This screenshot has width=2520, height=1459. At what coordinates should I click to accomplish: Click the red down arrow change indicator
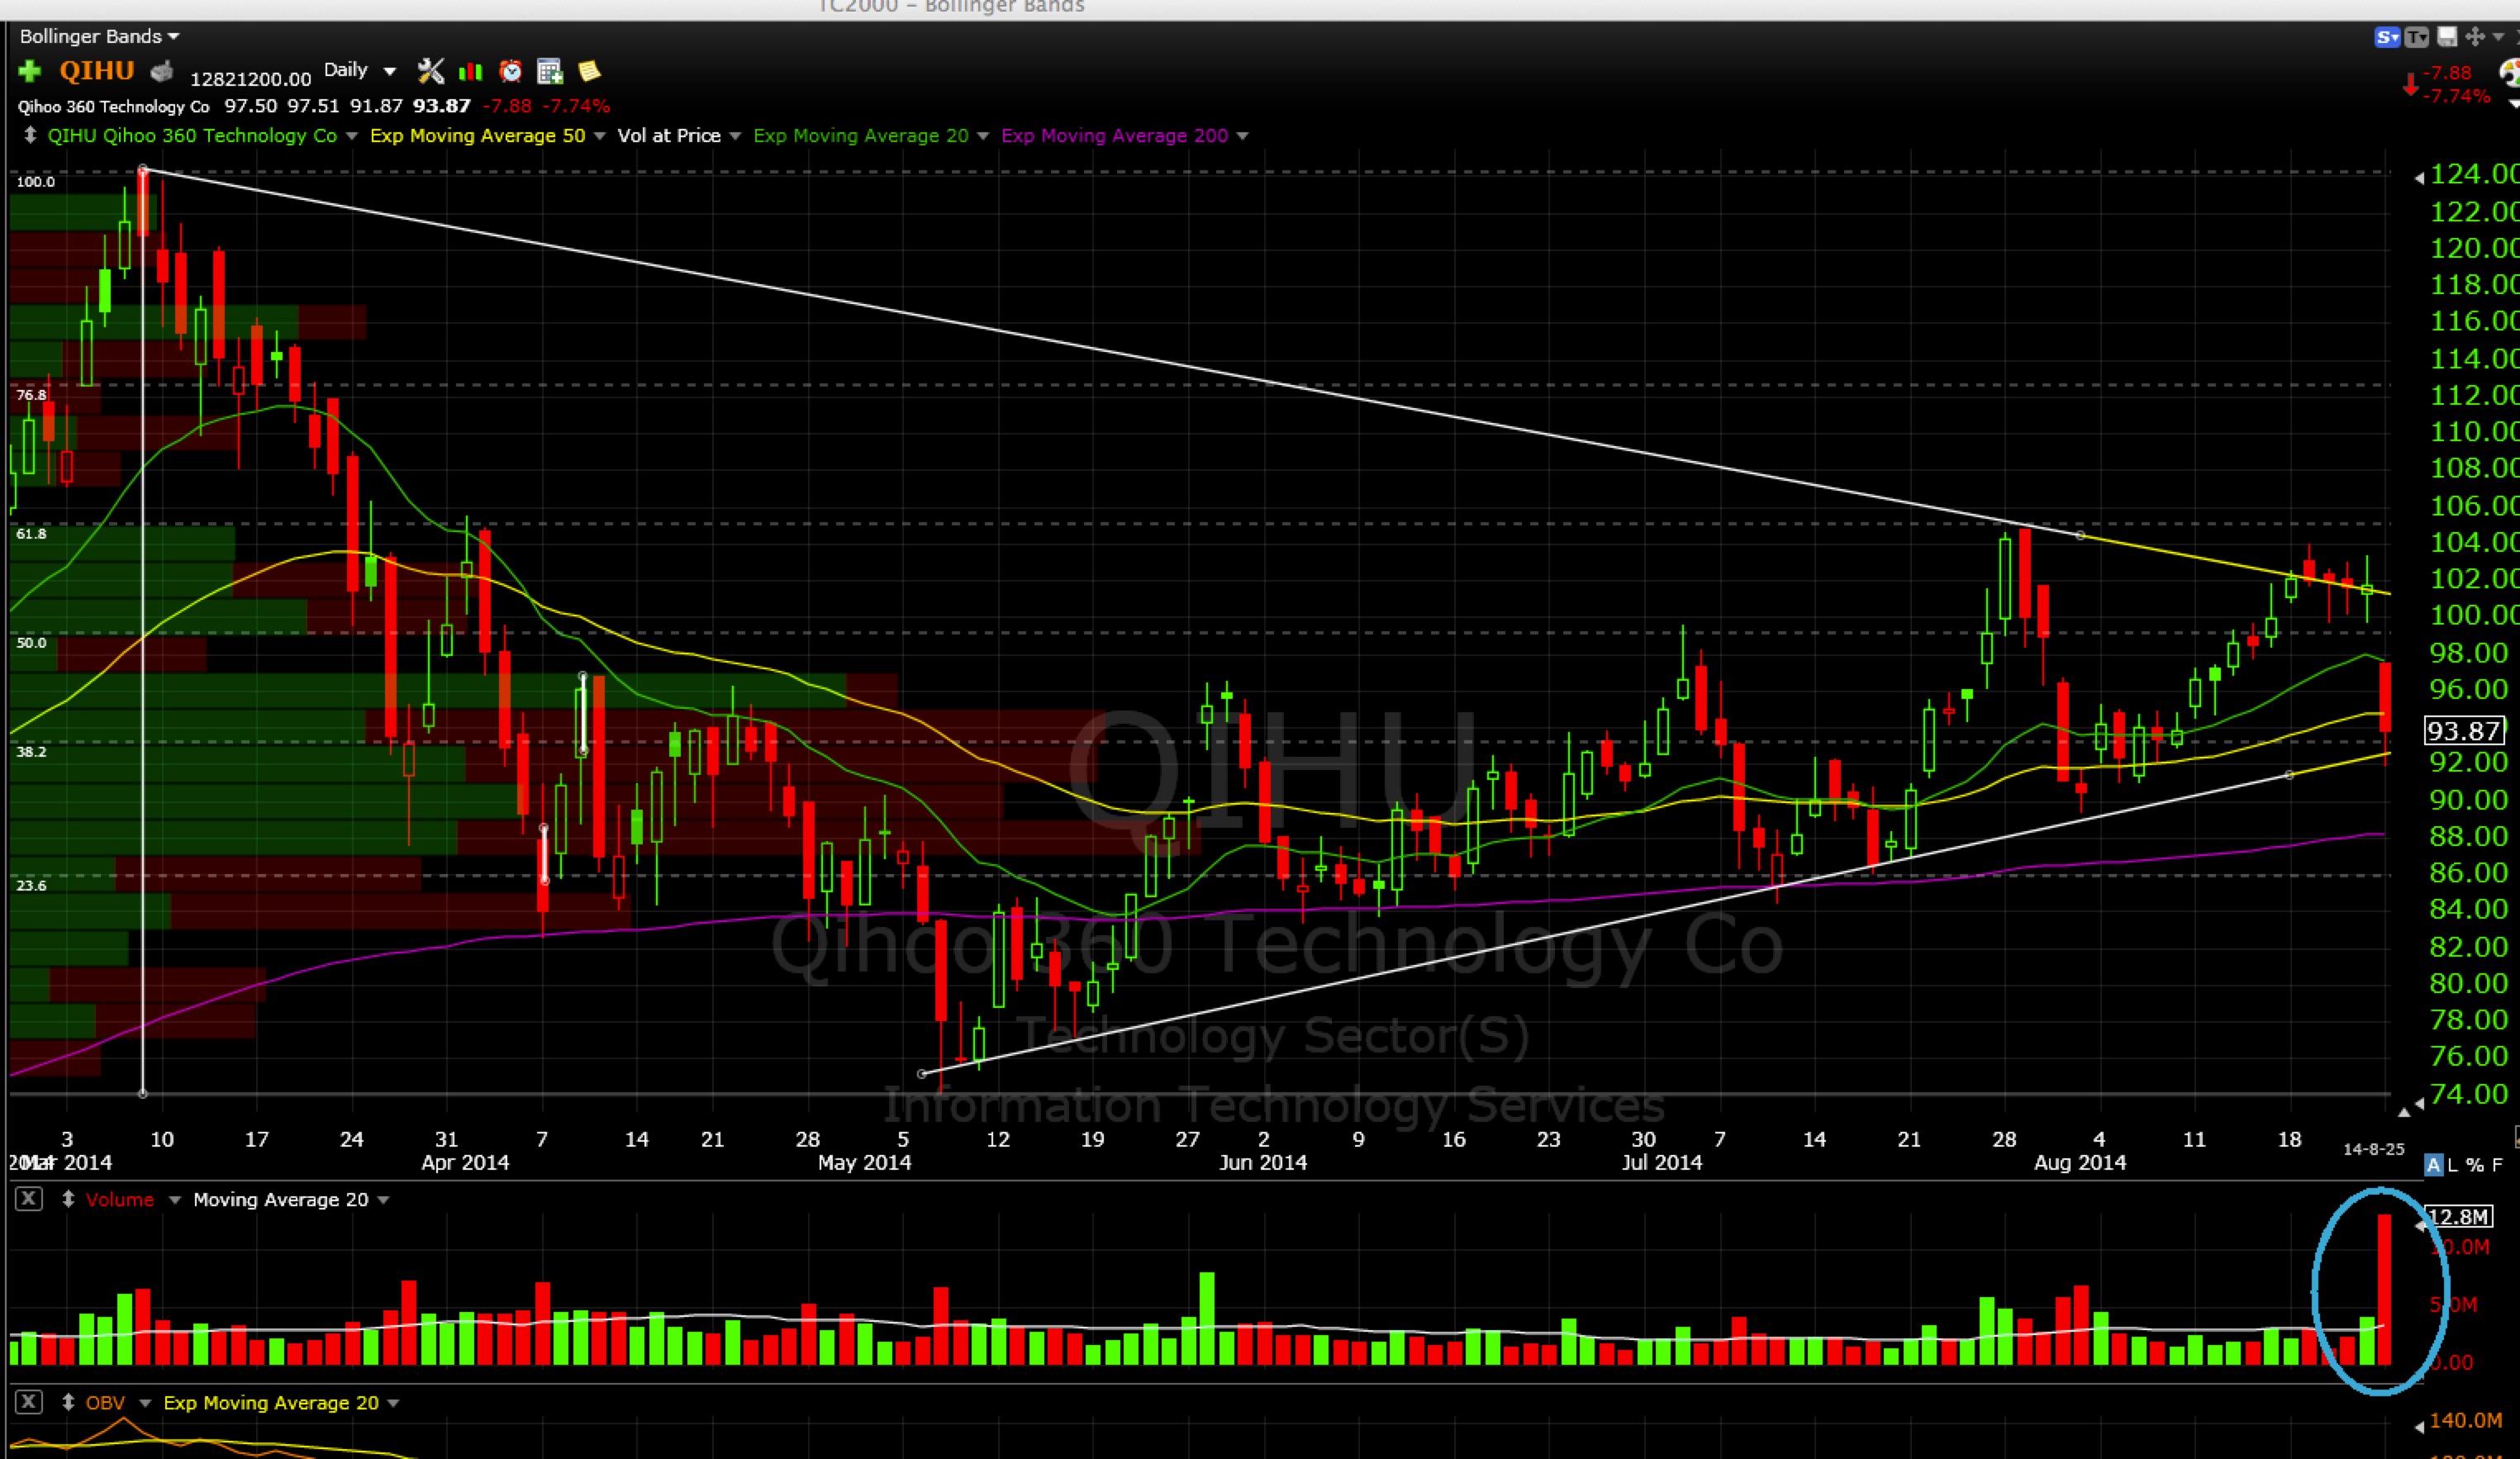2411,84
